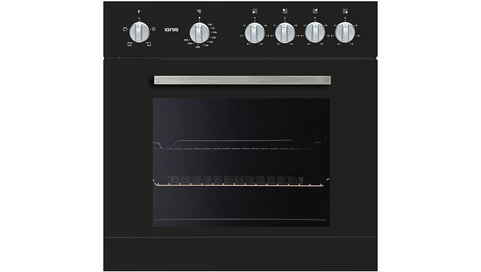The width and height of the screenshot is (481, 272).
Task: Click the 0 off mark above function knob
Action: click(x=140, y=18)
